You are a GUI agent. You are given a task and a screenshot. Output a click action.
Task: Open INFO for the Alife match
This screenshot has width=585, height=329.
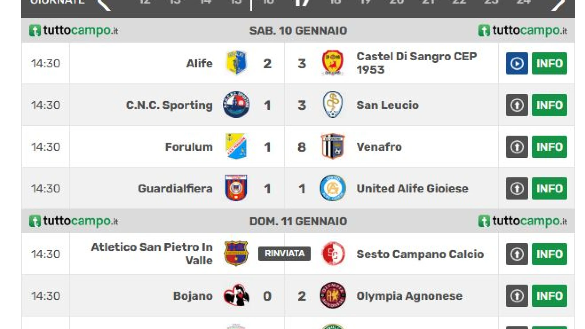pos(549,63)
